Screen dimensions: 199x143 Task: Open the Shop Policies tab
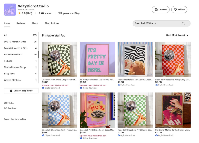coord(52,23)
